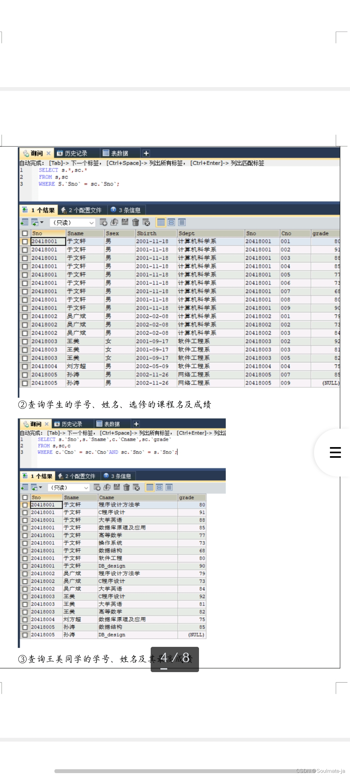Image resolution: width=350 pixels, height=777 pixels.
Task: Select form view icon in the first result toolbar
Action: coord(171,222)
